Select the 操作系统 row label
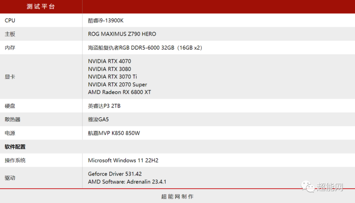 click(15, 160)
